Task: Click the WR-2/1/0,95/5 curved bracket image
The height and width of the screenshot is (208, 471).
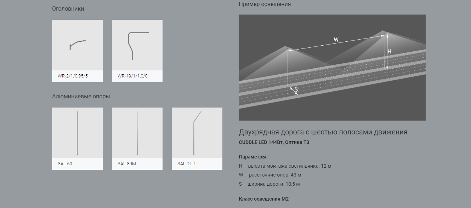Action: (x=77, y=45)
